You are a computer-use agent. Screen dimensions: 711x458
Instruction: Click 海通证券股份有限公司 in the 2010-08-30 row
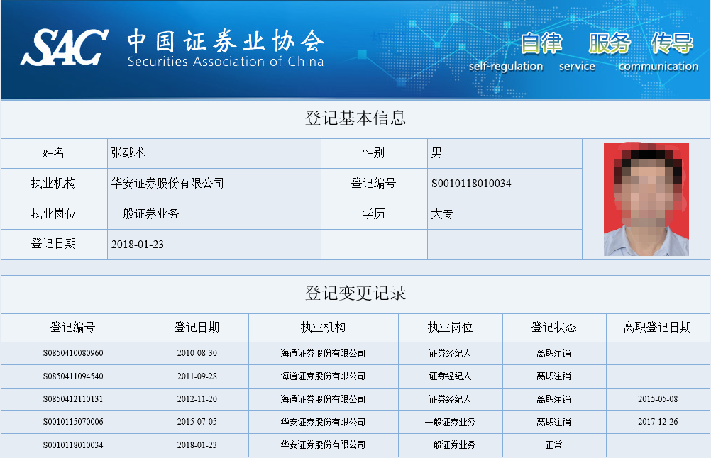(x=323, y=353)
